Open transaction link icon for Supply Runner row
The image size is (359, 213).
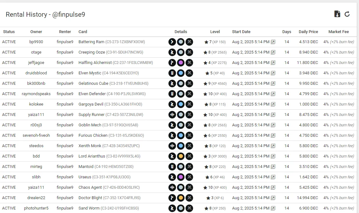point(273,115)
